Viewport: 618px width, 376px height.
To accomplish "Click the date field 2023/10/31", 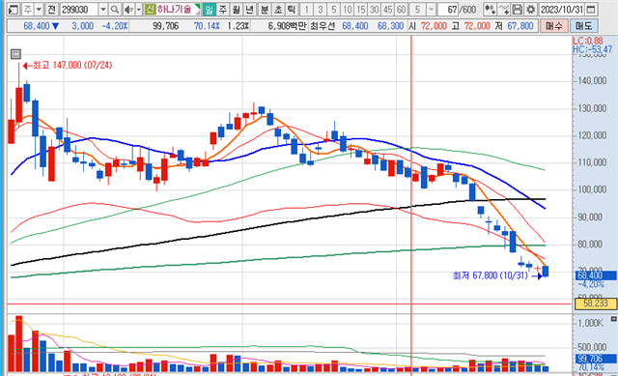I will (x=562, y=9).
